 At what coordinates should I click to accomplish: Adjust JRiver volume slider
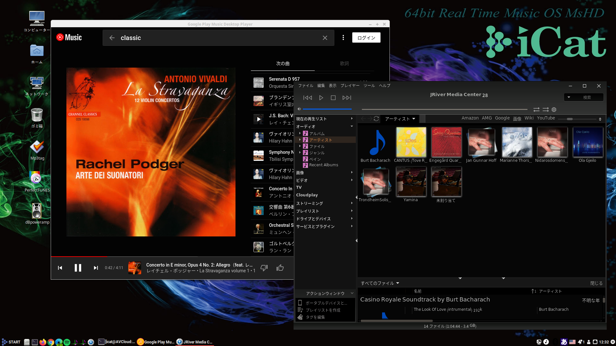[x=327, y=109]
